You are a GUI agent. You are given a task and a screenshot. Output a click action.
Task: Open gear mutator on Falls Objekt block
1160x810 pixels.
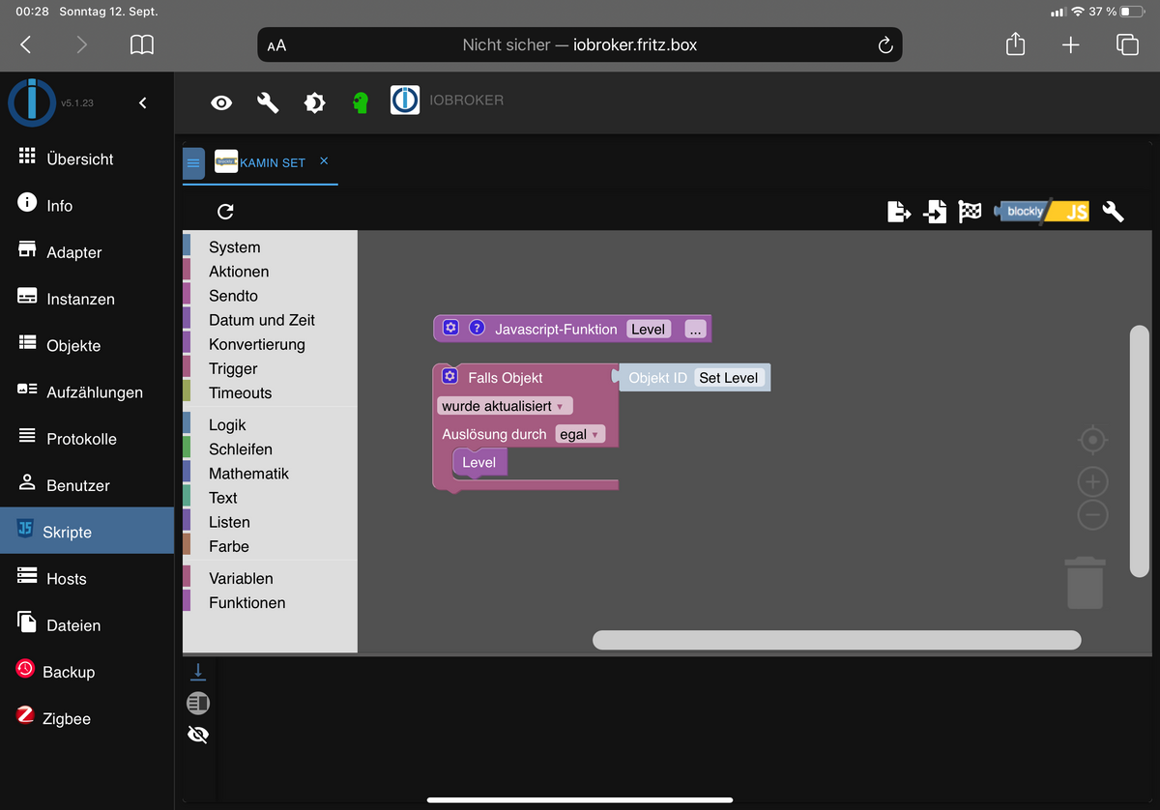(449, 376)
